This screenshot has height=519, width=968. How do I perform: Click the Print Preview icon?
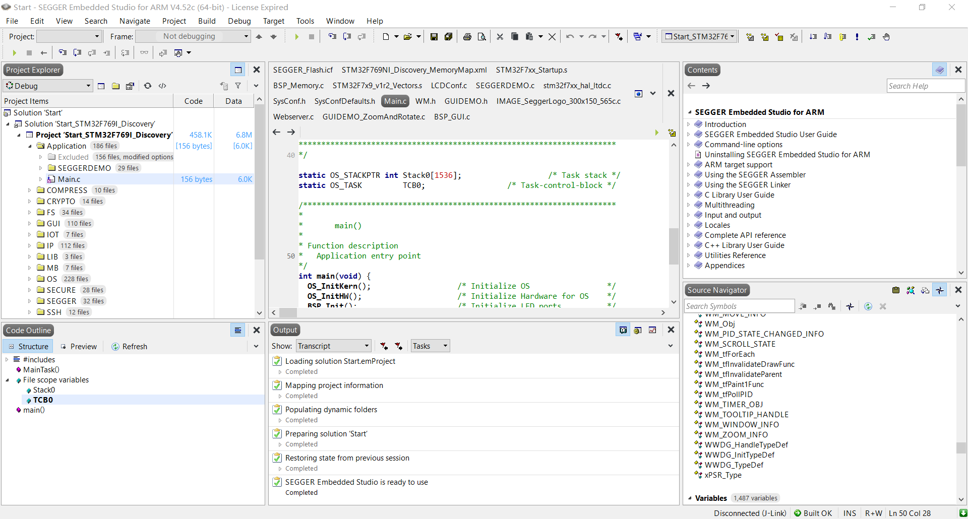482,37
